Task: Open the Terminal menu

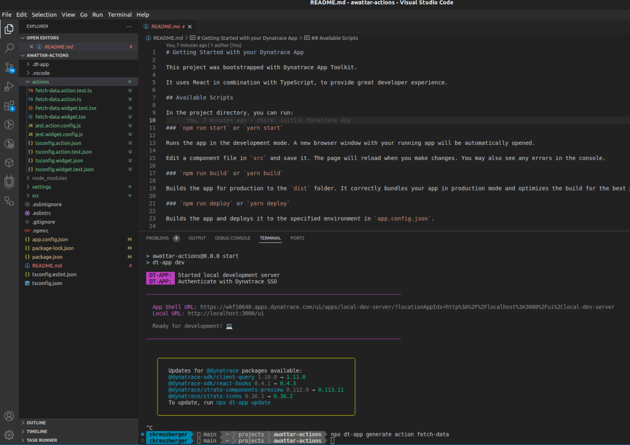Action: click(120, 15)
